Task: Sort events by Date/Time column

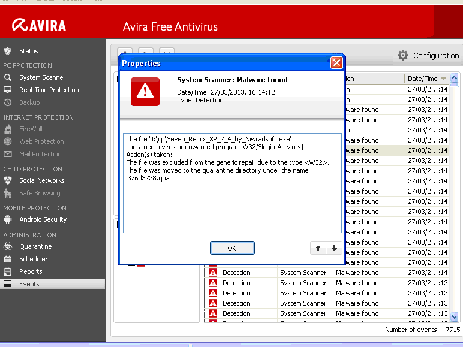Action: (426, 79)
